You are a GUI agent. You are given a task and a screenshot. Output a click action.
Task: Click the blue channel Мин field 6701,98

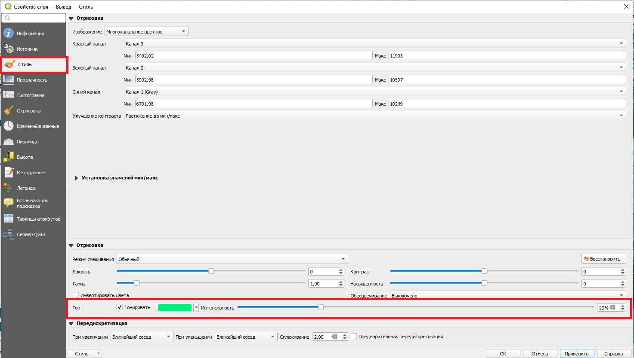click(254, 103)
